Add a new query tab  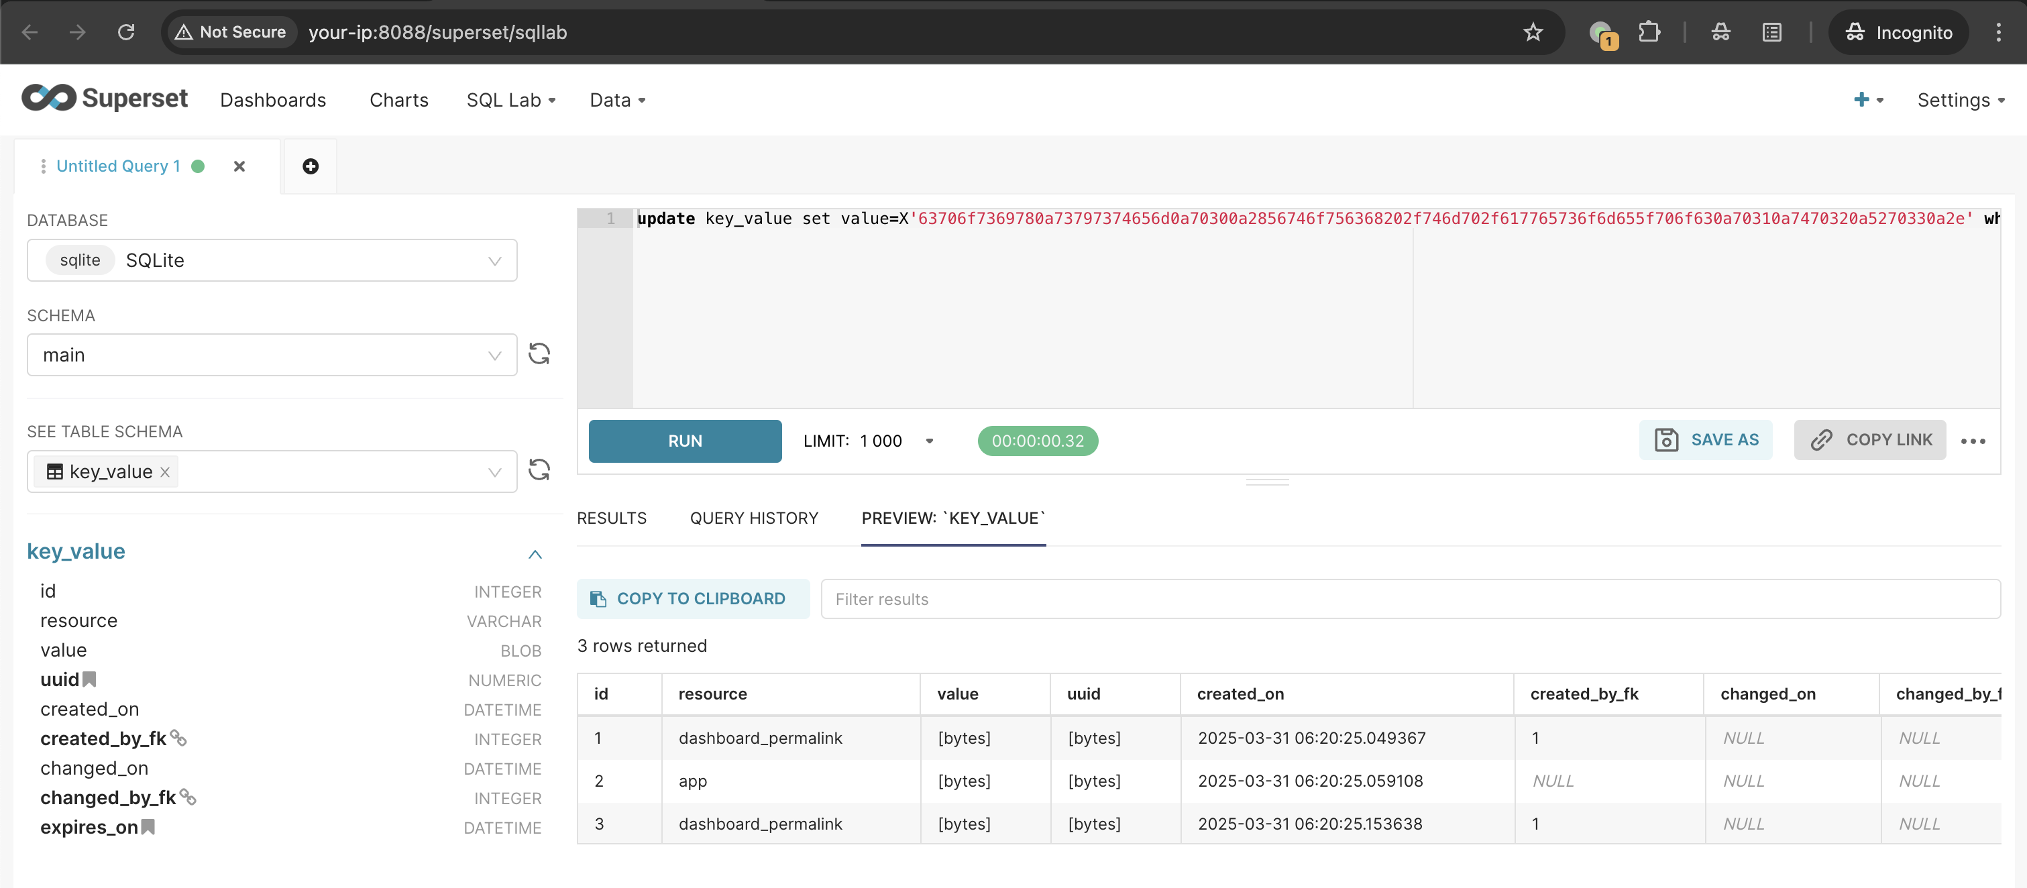310,166
